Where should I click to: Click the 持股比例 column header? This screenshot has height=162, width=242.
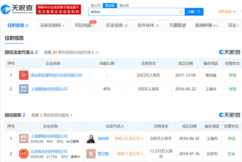[x=107, y=63]
